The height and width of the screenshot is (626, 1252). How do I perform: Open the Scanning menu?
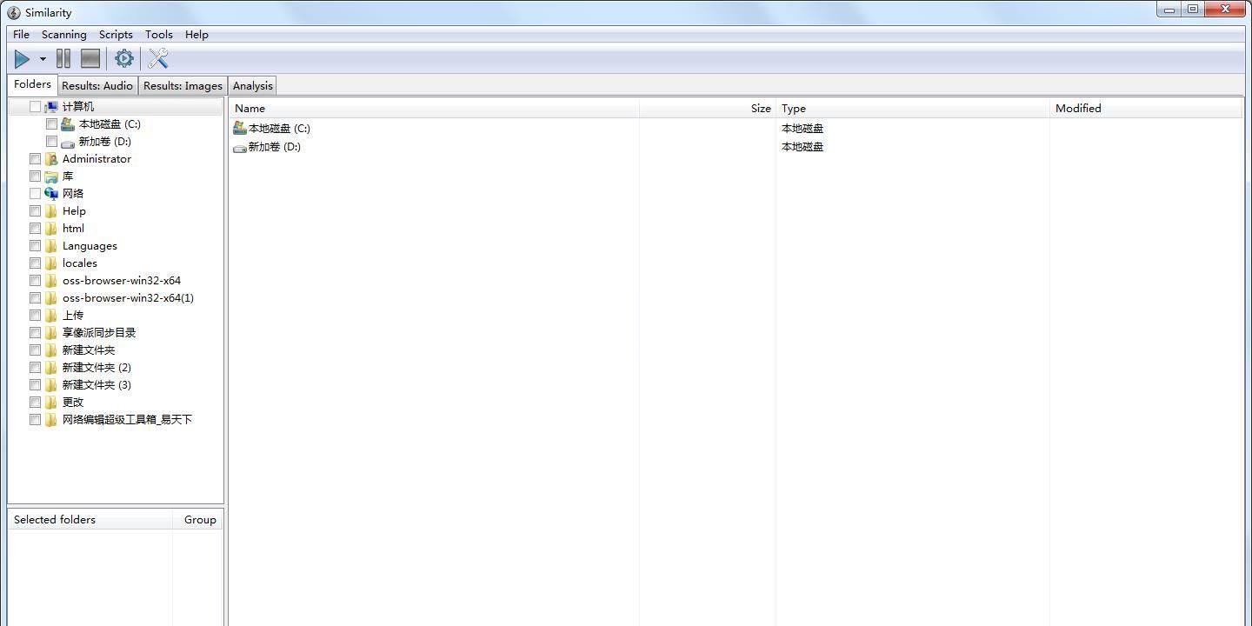pos(64,35)
